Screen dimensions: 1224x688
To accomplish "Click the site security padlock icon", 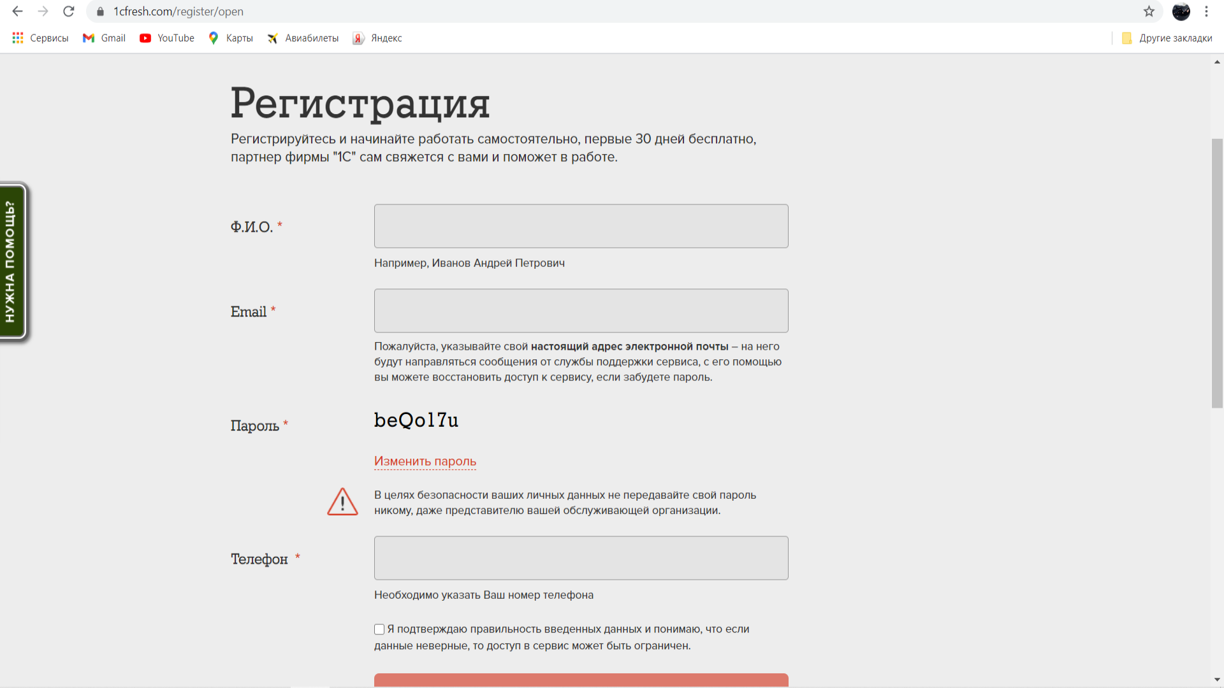I will [x=100, y=11].
